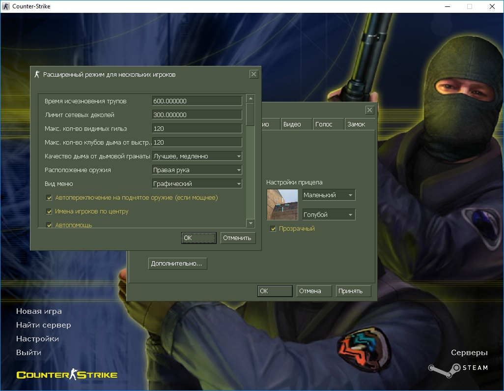Click max shot smoke puffs field
The height and width of the screenshot is (391, 504).
click(x=197, y=142)
